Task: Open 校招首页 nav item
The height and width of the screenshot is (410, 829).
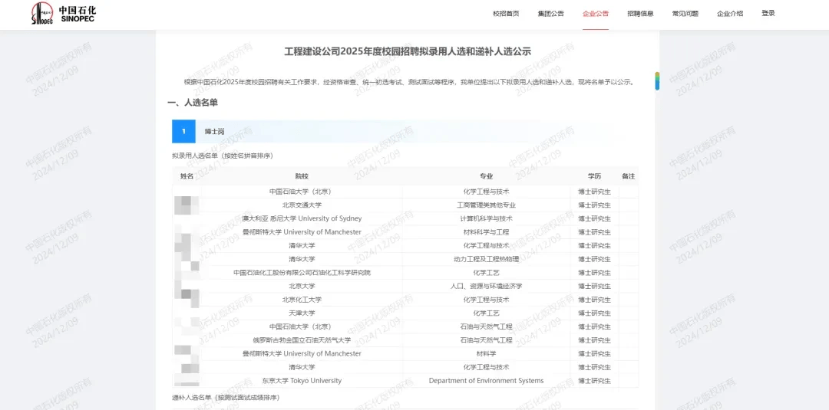Action: pyautogui.click(x=506, y=14)
